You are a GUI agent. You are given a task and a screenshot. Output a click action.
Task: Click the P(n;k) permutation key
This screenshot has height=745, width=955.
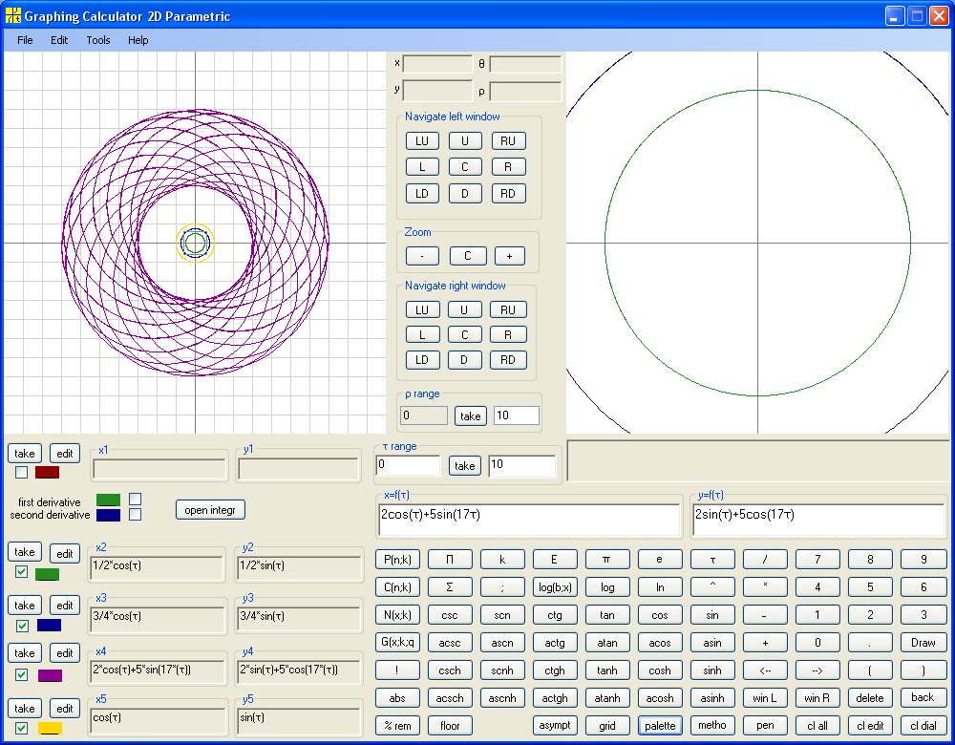tap(397, 559)
